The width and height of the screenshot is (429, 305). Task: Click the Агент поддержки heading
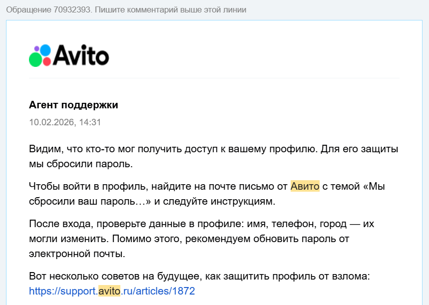coord(73,105)
